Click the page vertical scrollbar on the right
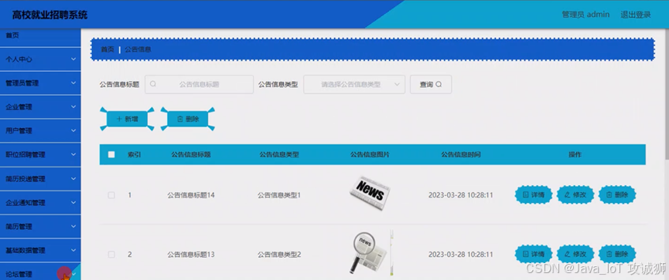The height and width of the screenshot is (280, 669). click(667, 93)
